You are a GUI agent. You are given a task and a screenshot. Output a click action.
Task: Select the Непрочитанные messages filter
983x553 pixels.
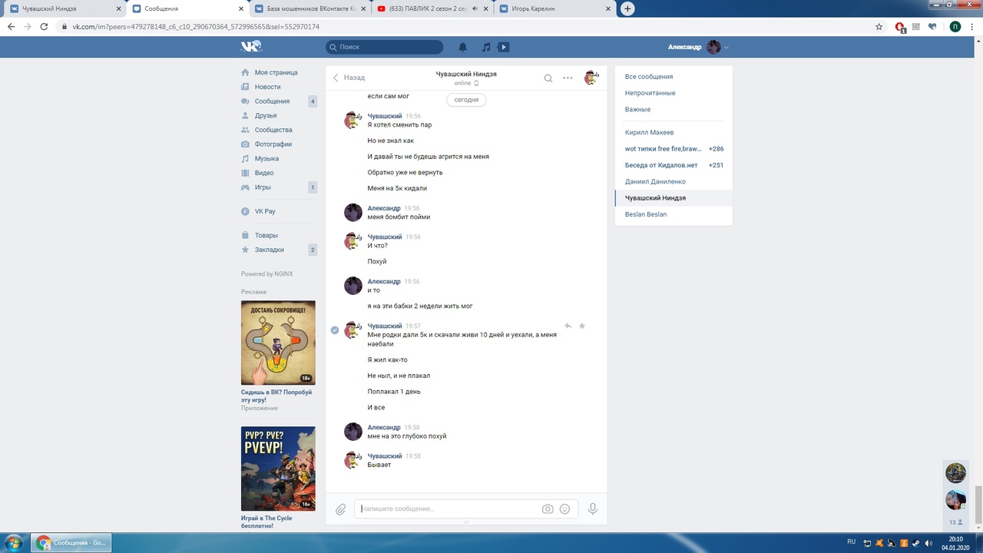[x=650, y=93]
